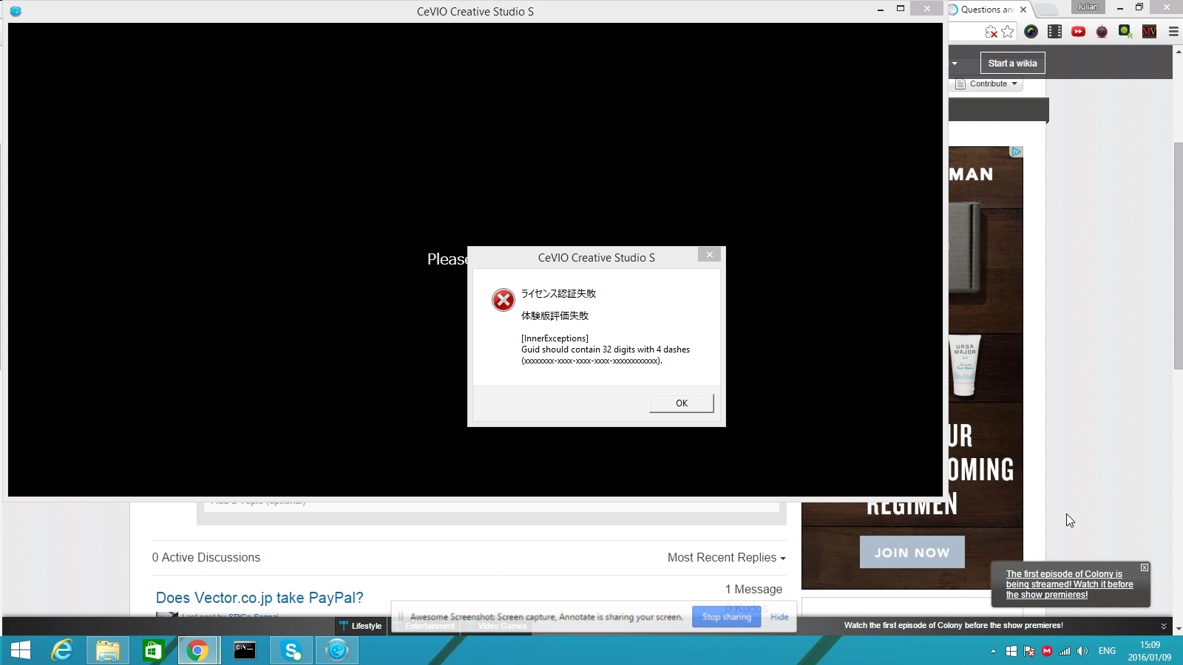This screenshot has height=665, width=1183.
Task: Click OK in the license error dialog
Action: pos(681,403)
